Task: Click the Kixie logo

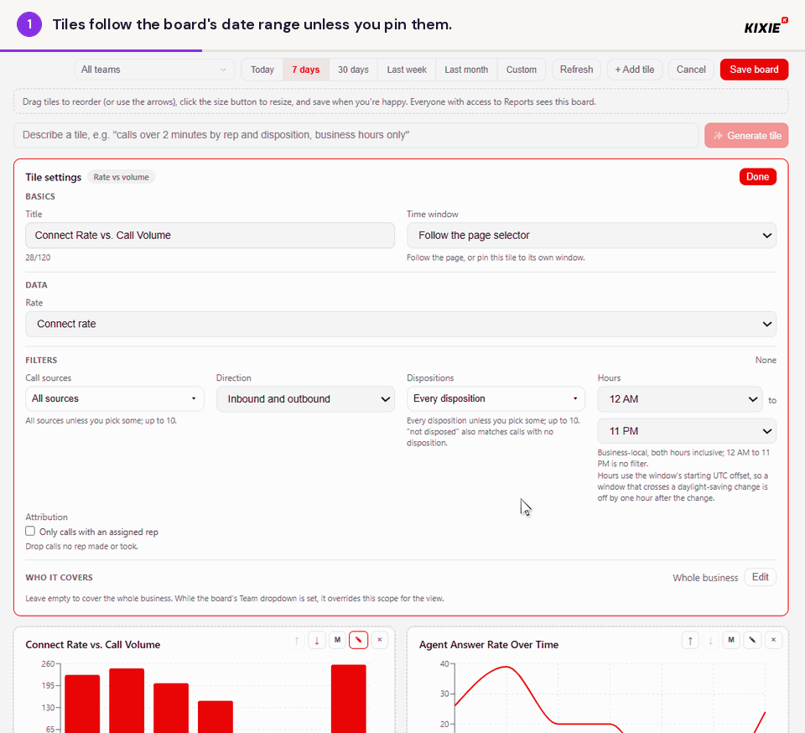Action: click(x=766, y=26)
